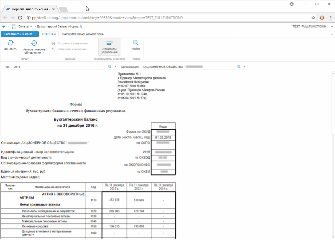This screenshot has width=335, height=240.
Task: Click the browser profile account icon
Action: tap(292, 4)
